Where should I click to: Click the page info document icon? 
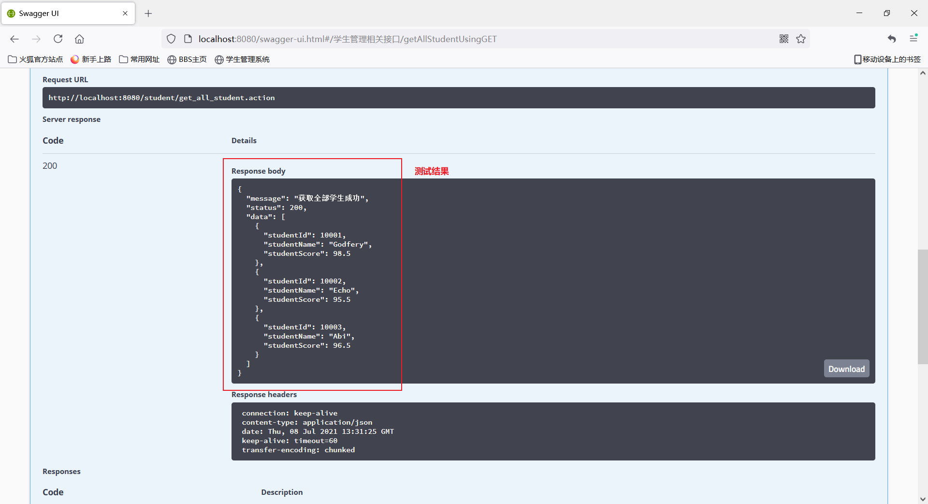pyautogui.click(x=188, y=39)
